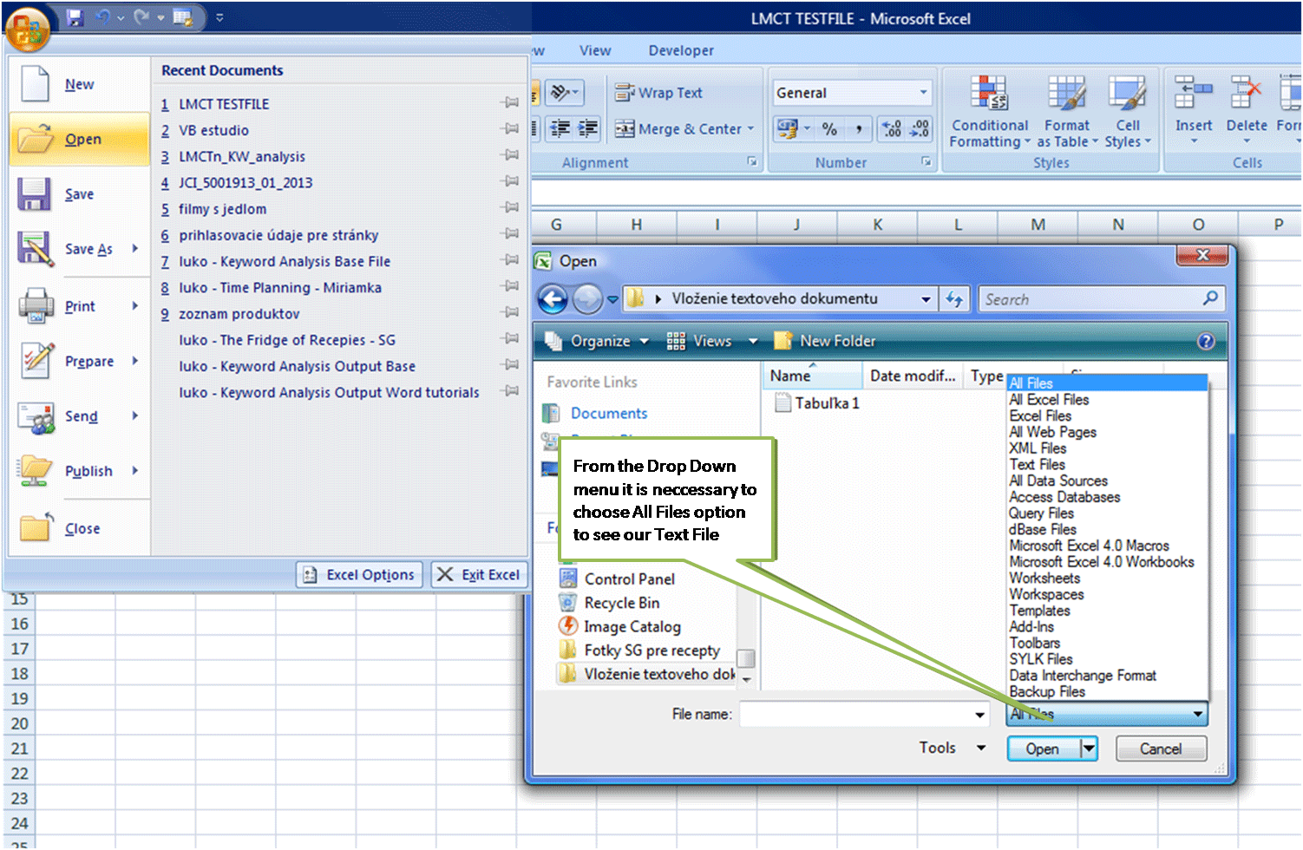Expand the Send submenu arrow

[x=135, y=416]
